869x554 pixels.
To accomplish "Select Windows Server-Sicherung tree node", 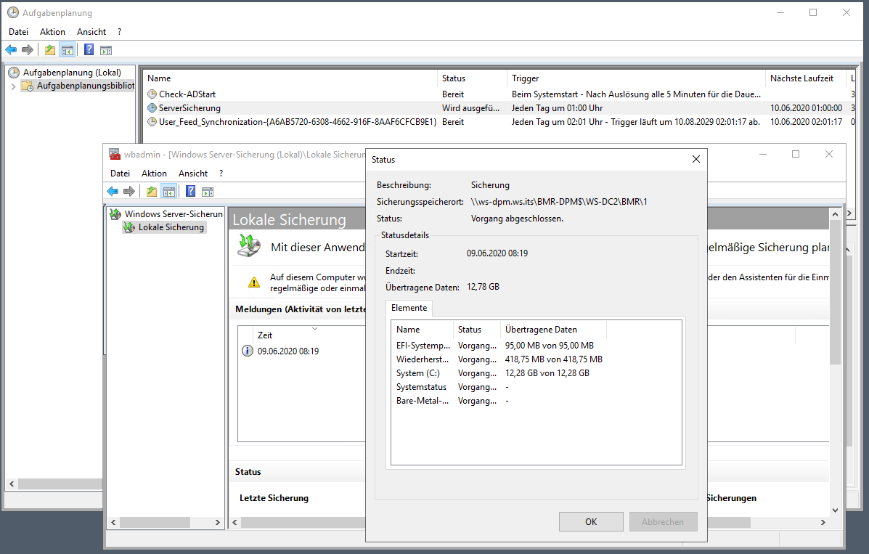I will pyautogui.click(x=174, y=213).
